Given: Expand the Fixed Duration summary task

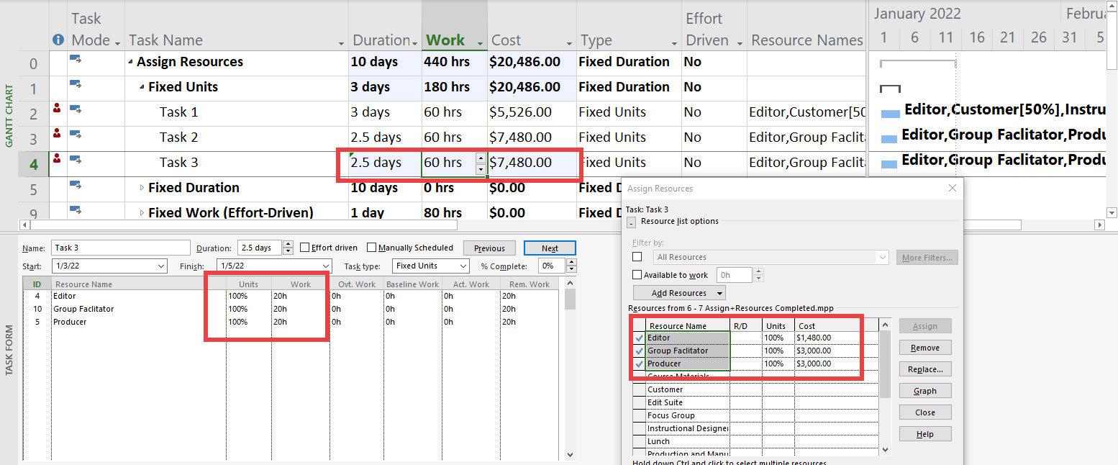Looking at the screenshot, I should pyautogui.click(x=142, y=188).
